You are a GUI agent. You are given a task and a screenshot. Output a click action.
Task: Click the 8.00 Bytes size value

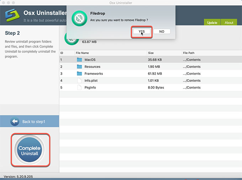156,88
